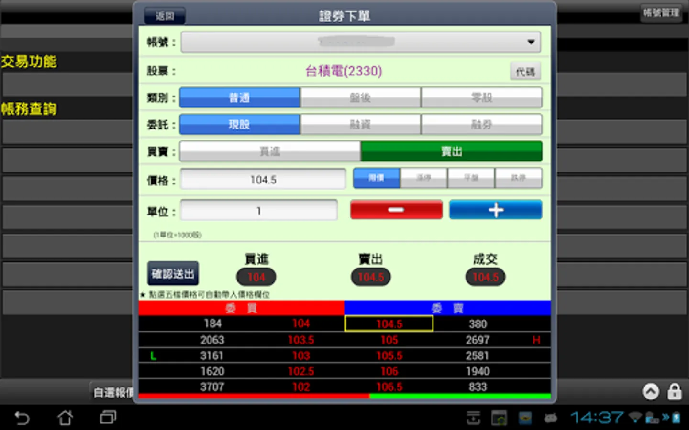The width and height of the screenshot is (689, 430).
Task: Tap the 賣出 104.5 price pill
Action: (x=371, y=277)
